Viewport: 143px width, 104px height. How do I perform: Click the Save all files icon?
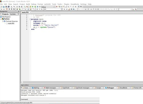pos(8,7)
